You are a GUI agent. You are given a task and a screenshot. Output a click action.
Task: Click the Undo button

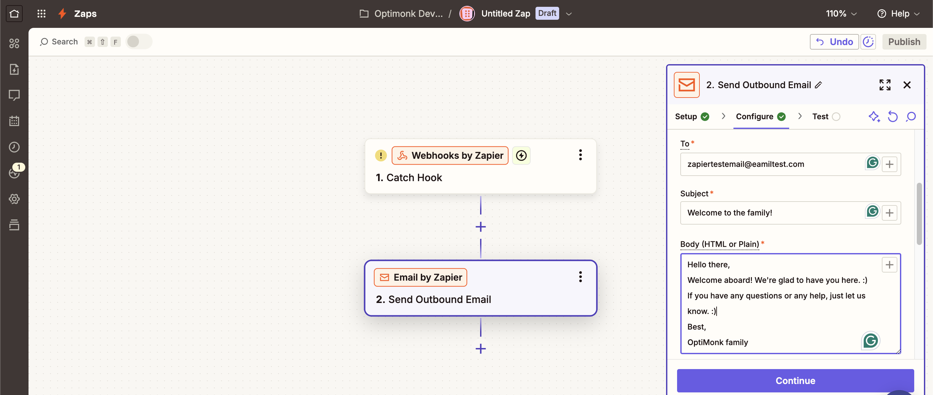(x=834, y=42)
